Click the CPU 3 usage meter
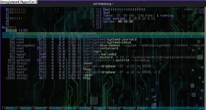Screen dimensions: 206x110 pyautogui.click(x=53, y=18)
